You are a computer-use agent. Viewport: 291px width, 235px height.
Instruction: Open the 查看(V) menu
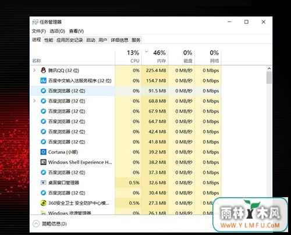pos(76,31)
